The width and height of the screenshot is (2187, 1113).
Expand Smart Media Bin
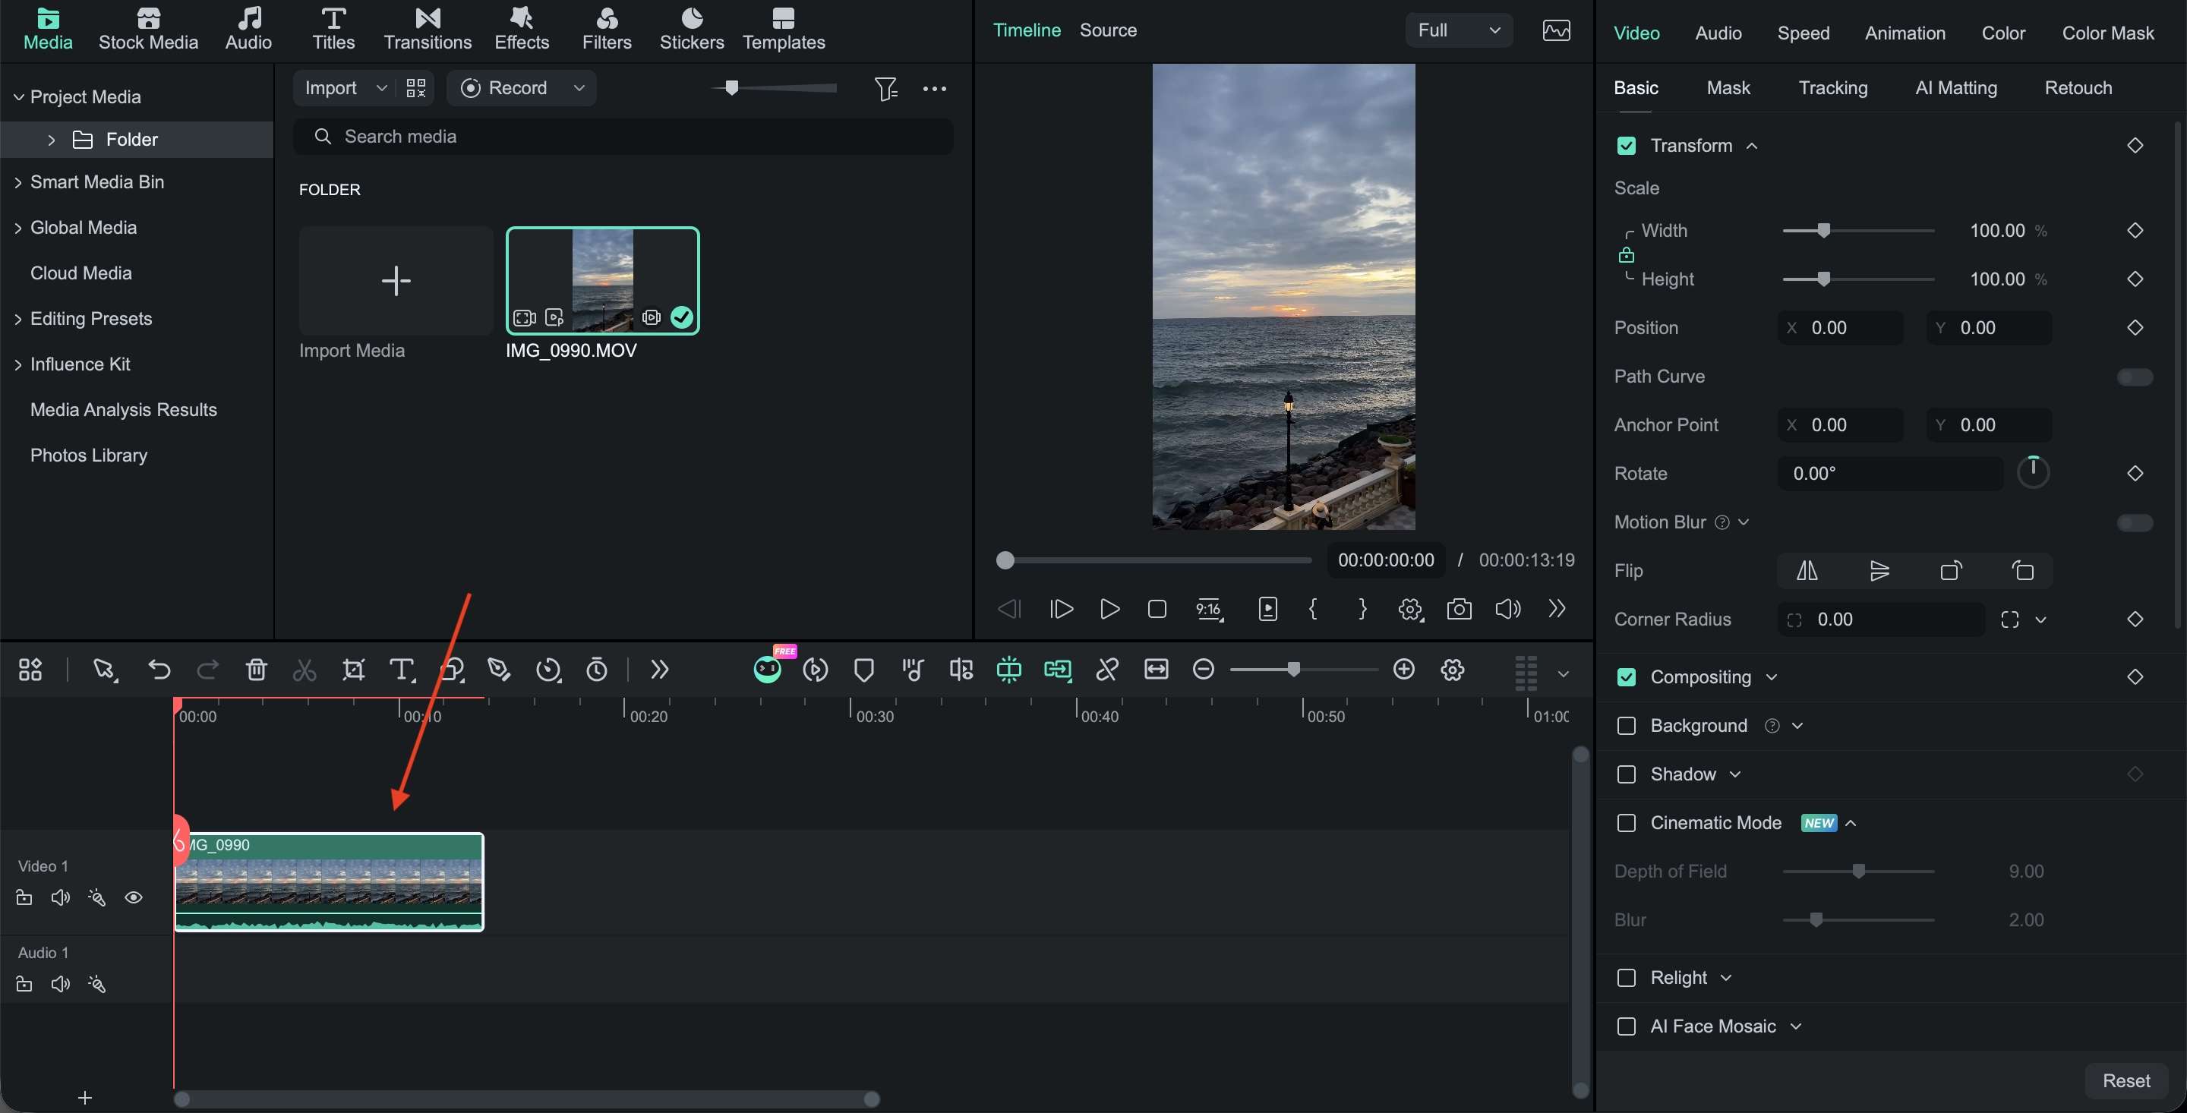17,182
